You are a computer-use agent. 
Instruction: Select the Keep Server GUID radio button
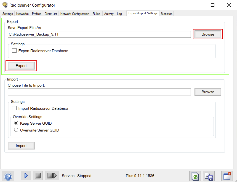(16, 123)
